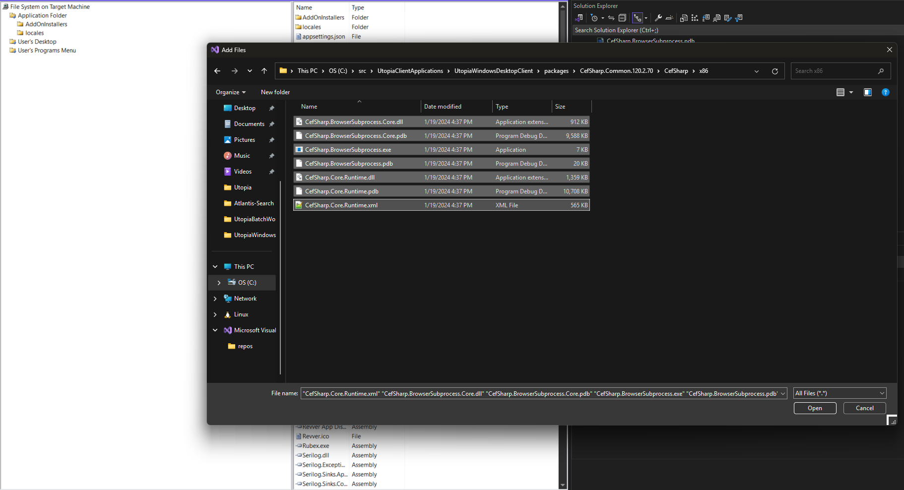Collapse the This PC node

215,267
